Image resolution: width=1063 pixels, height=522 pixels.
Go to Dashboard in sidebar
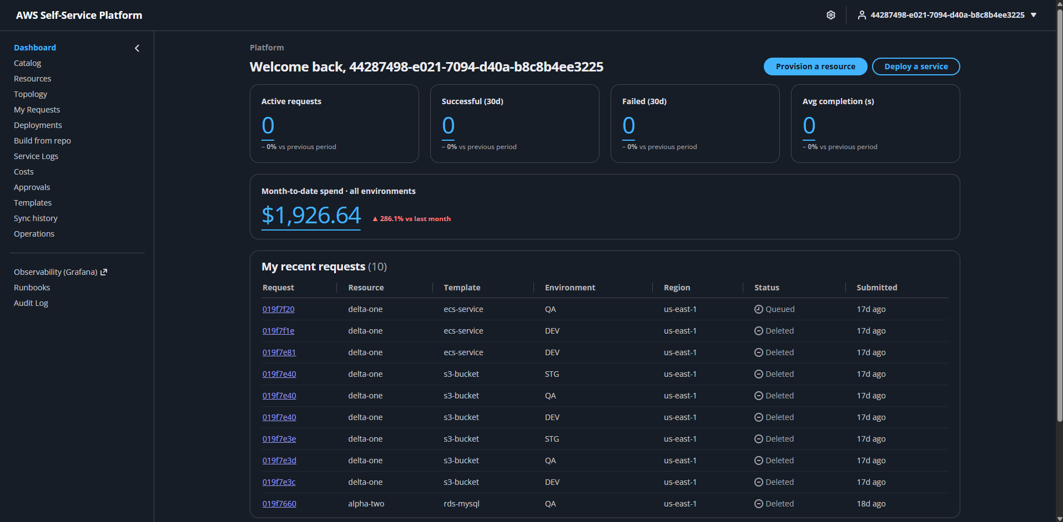35,48
